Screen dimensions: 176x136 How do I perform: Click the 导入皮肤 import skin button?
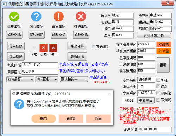click(x=16, y=46)
